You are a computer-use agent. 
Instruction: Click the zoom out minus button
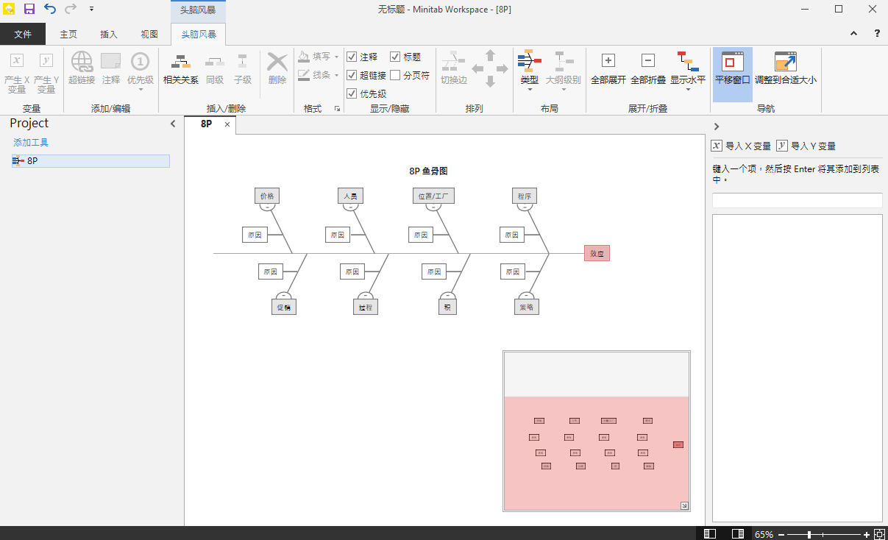pyautogui.click(x=781, y=534)
